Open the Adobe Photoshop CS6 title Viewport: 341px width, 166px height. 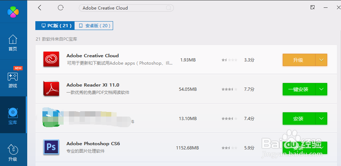pyautogui.click(x=93, y=144)
